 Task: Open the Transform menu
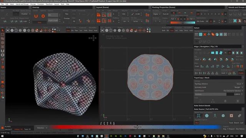tap(49, 4)
